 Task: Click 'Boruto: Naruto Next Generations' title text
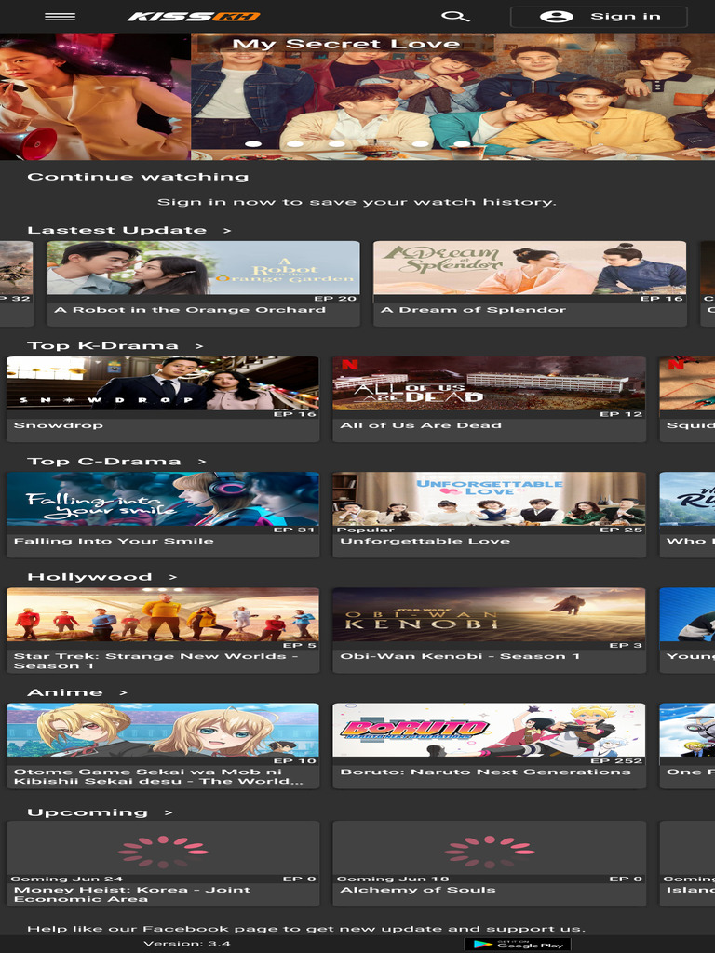485,772
